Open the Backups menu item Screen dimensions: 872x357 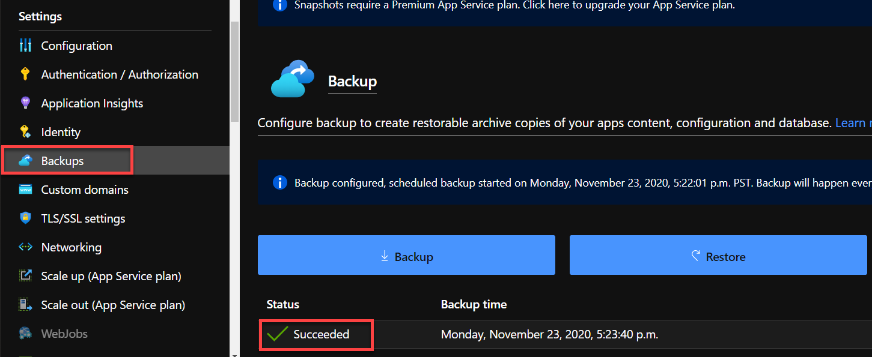coord(63,161)
